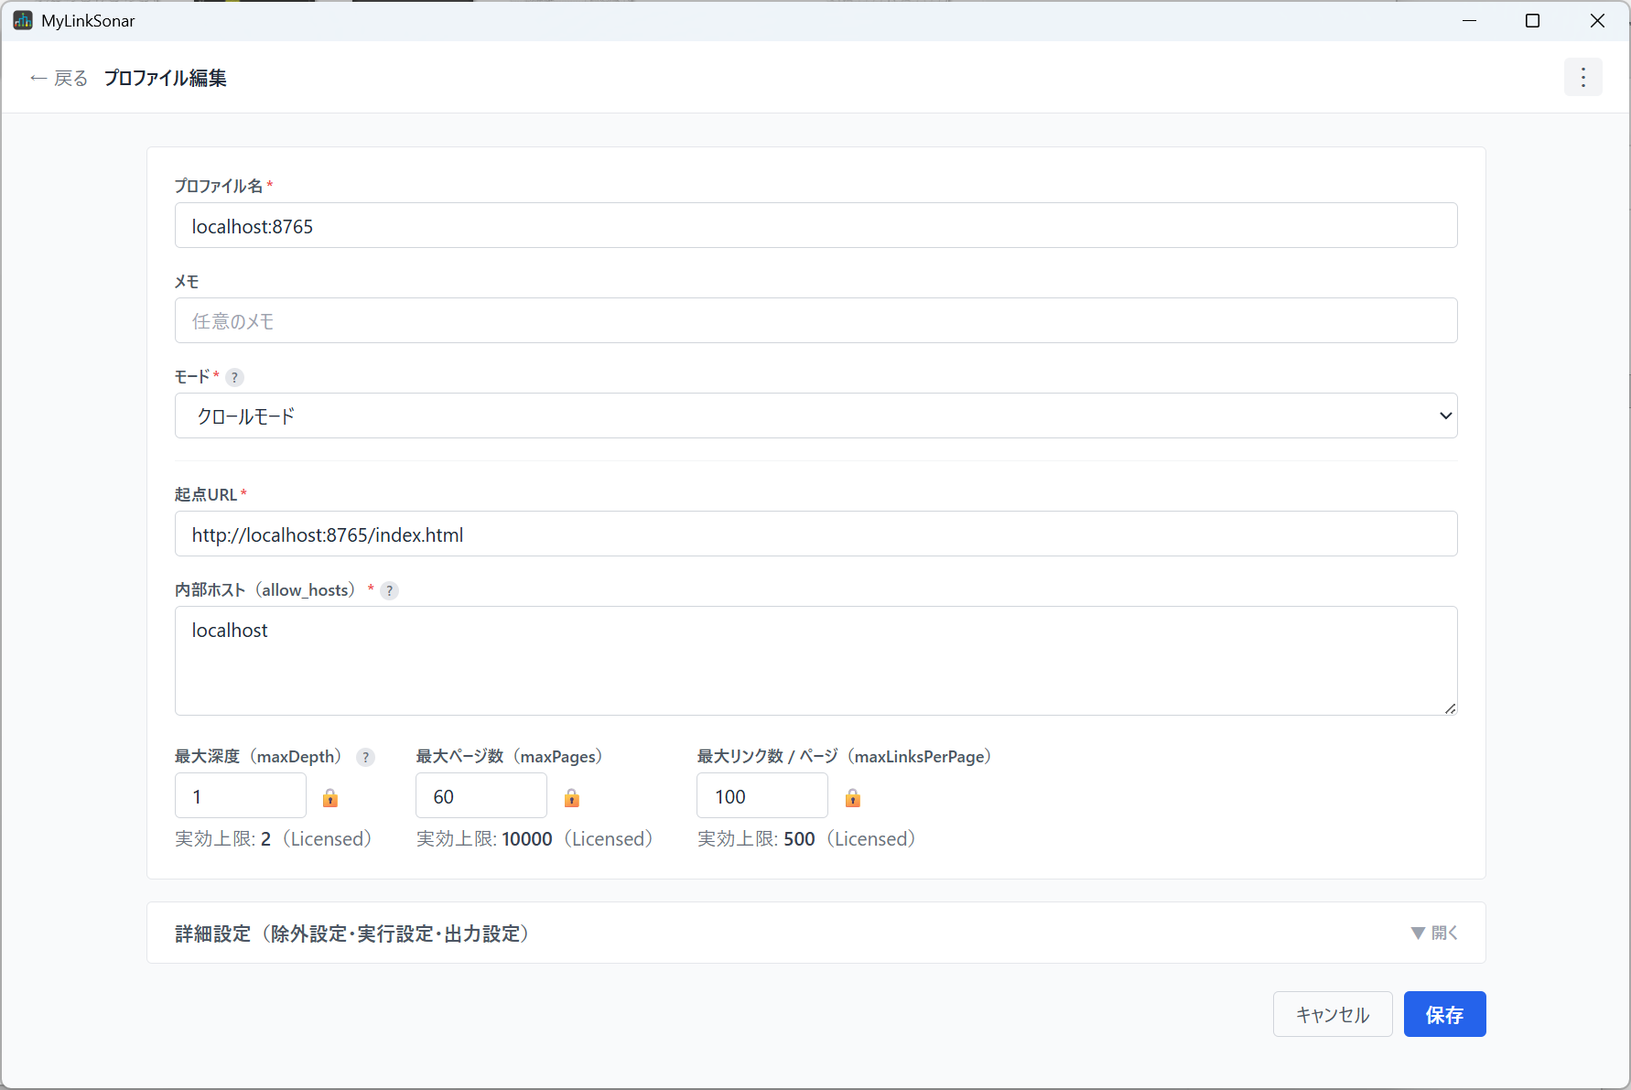The width and height of the screenshot is (1631, 1090).
Task: Open the three-dot more options menu
Action: (1582, 78)
